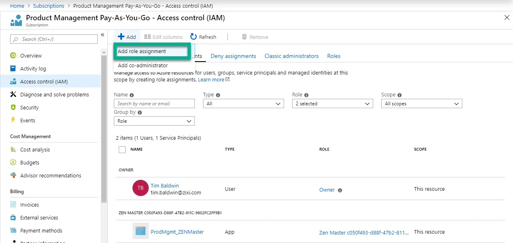513x243 pixels.
Task: Go to Subscriptions in breadcrumb
Action: [49, 6]
